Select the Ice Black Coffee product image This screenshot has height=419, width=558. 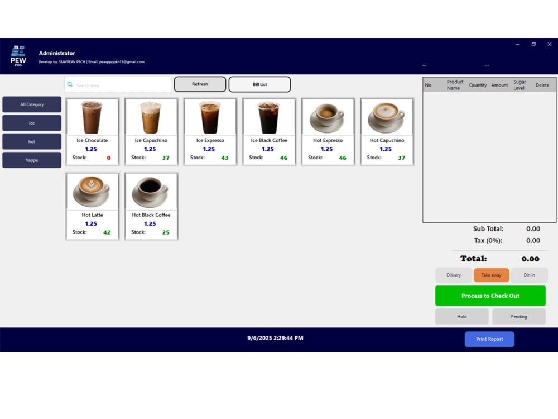269,117
